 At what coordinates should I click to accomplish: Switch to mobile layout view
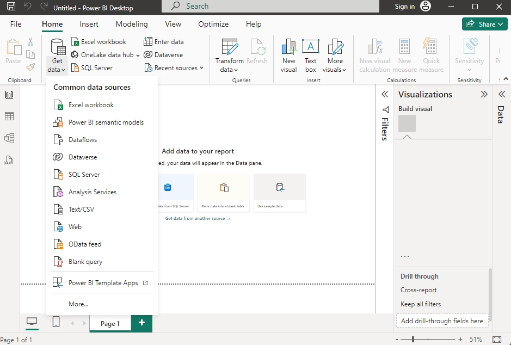tap(56, 322)
